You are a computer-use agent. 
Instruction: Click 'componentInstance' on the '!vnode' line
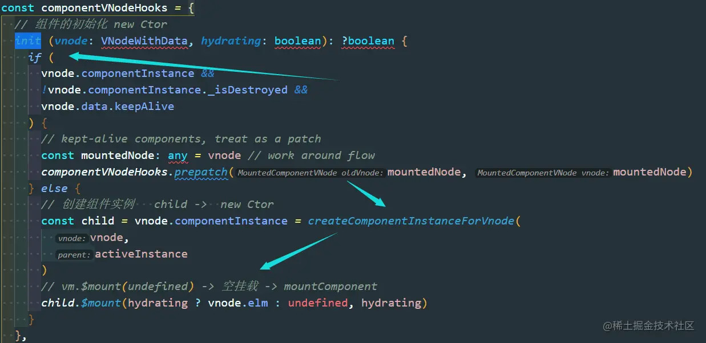click(x=144, y=89)
